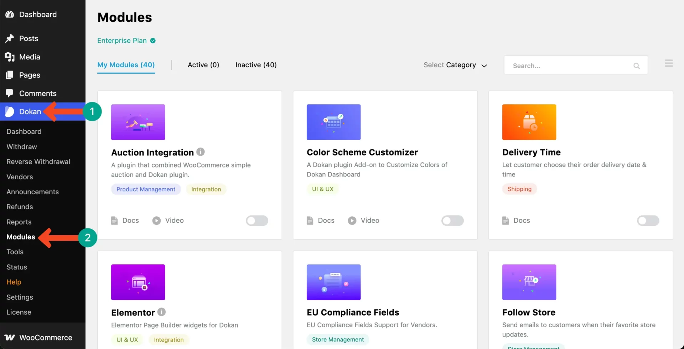Click the Follow Store module thumbnail
This screenshot has width=684, height=349.
click(529, 282)
